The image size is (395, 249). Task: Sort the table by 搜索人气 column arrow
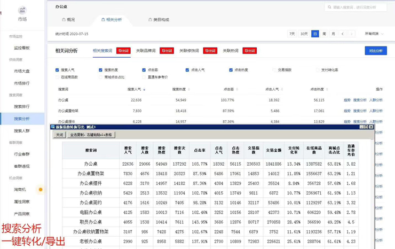click(144, 89)
